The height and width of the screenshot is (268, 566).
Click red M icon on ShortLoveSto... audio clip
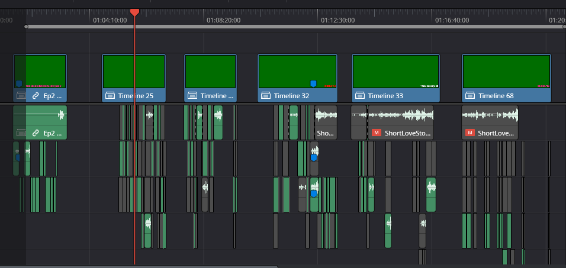(x=376, y=133)
